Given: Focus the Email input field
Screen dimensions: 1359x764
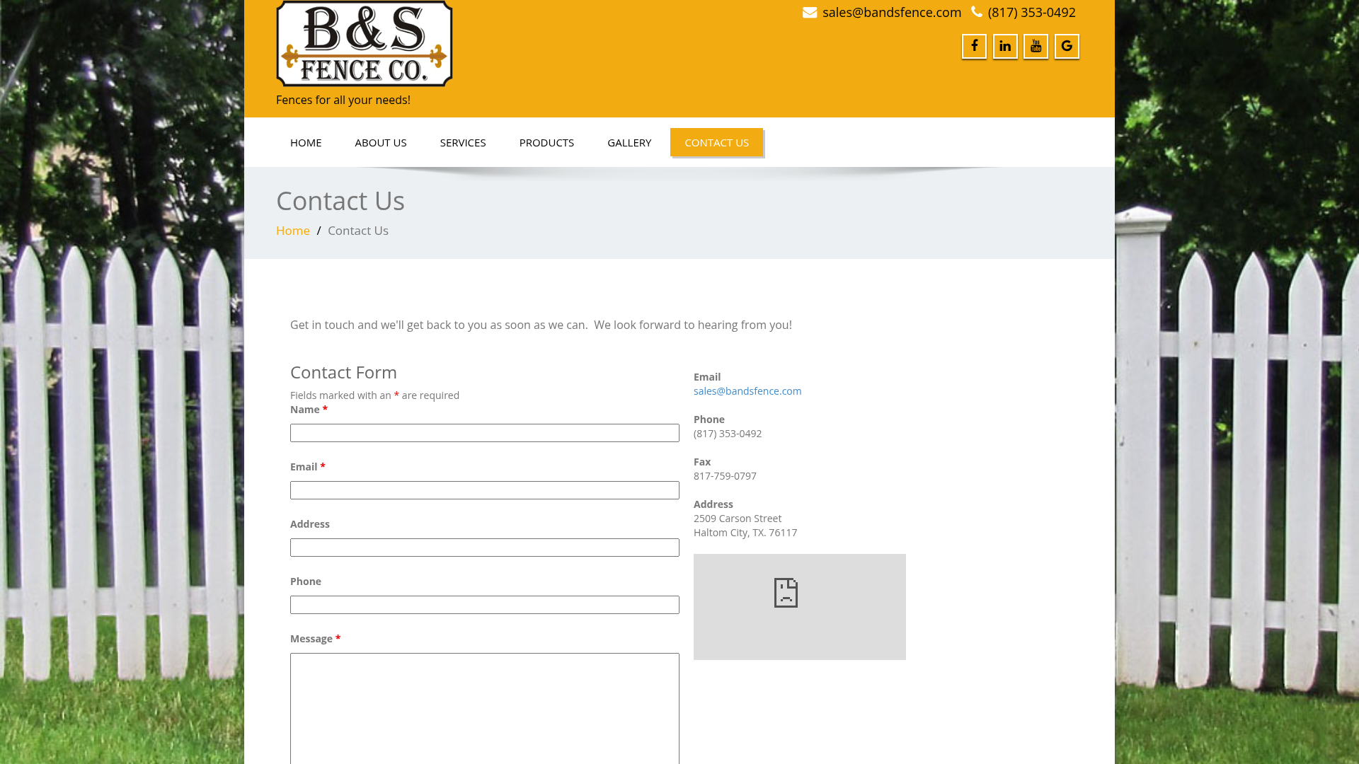Looking at the screenshot, I should click(x=484, y=490).
